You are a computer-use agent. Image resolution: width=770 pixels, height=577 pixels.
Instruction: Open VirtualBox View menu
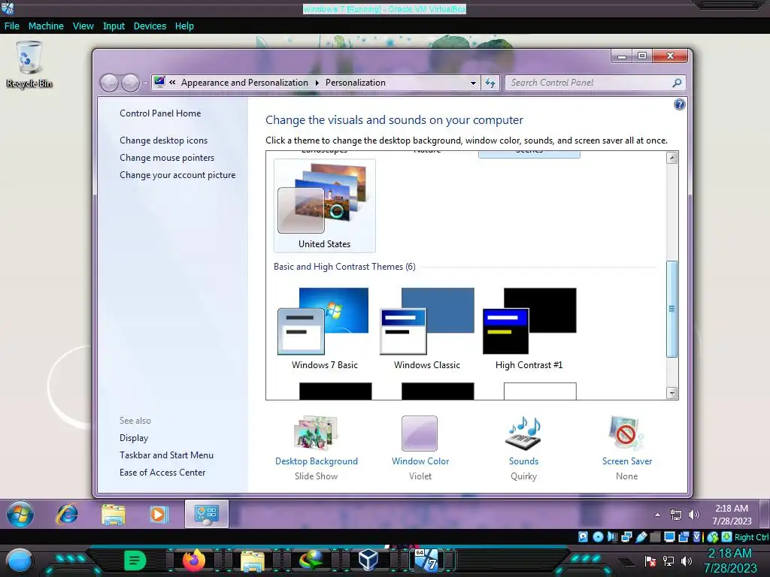(83, 26)
